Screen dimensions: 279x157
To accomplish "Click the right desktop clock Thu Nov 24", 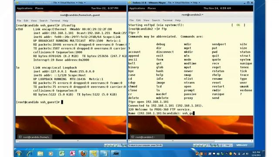I will [217, 8].
